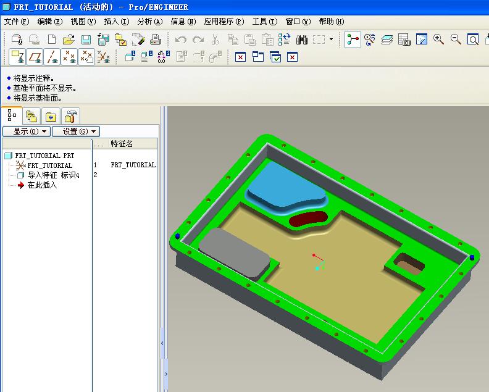Screen dimensions: 489x392
Task: Open a file with the folder icon
Action: pos(69,40)
